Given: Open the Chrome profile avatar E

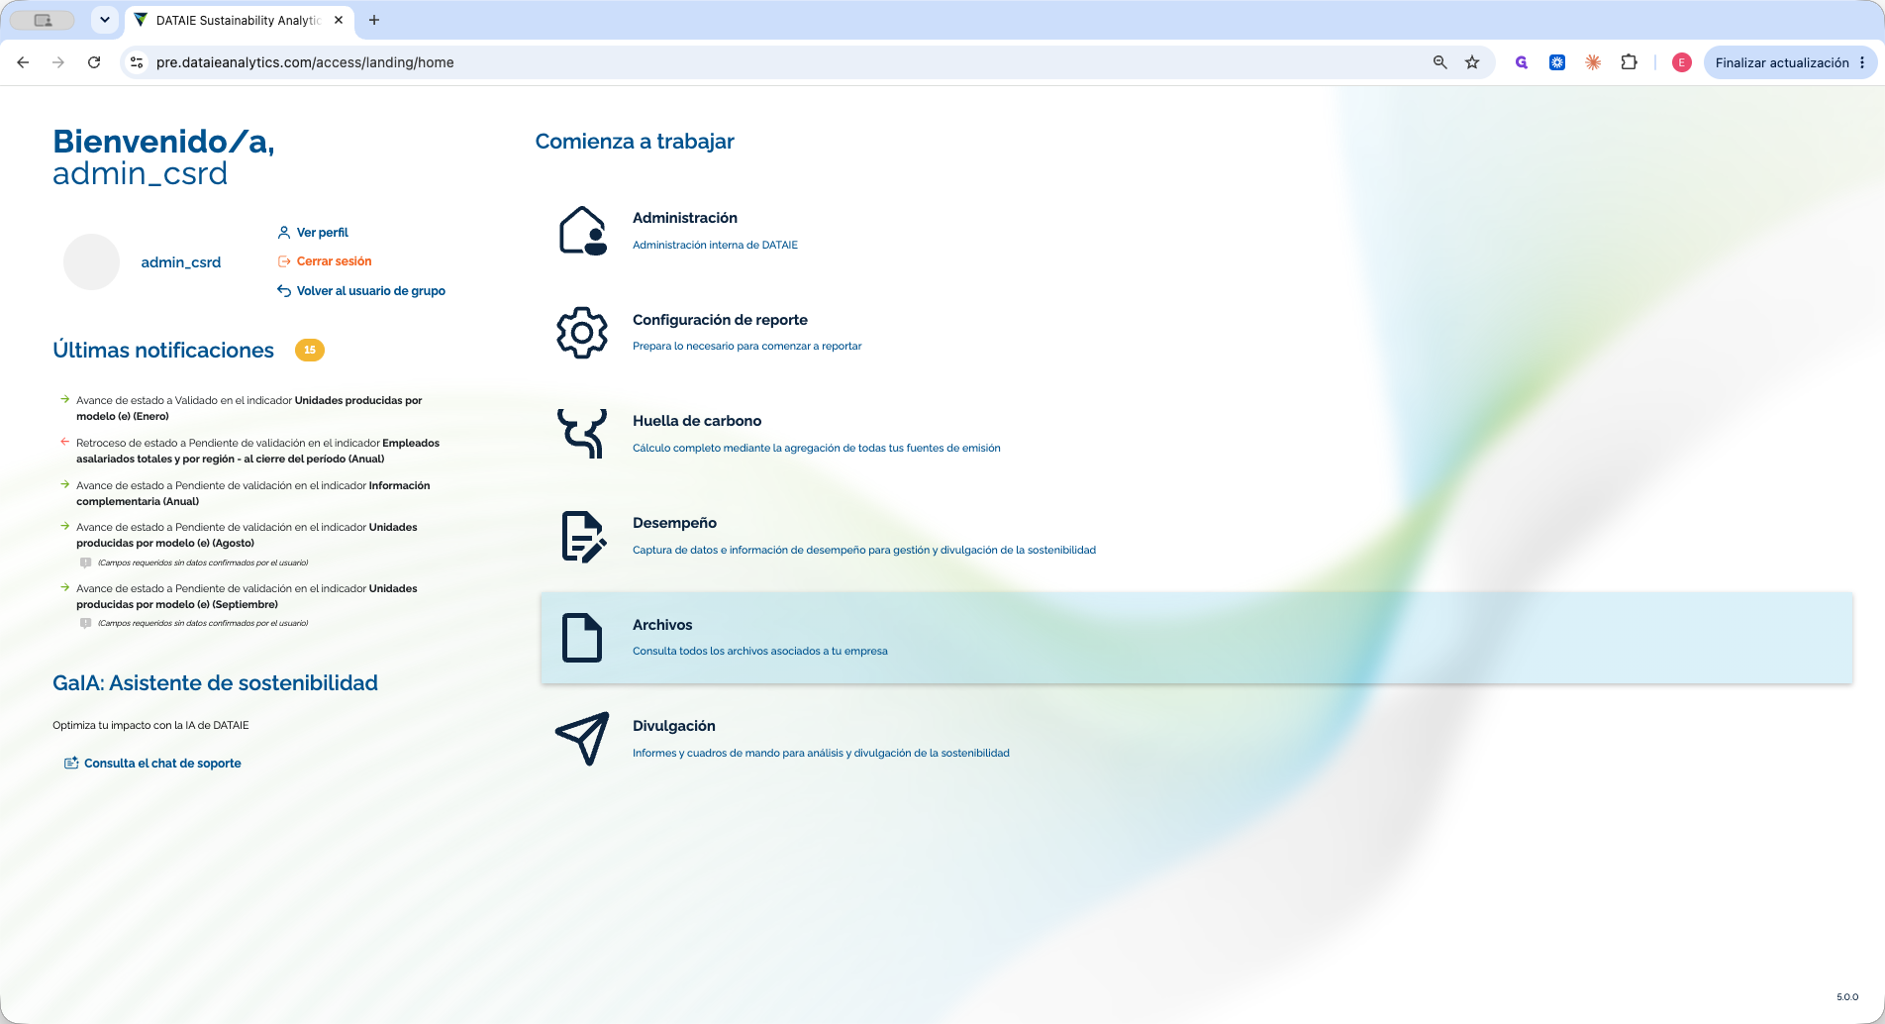Looking at the screenshot, I should click(x=1681, y=62).
